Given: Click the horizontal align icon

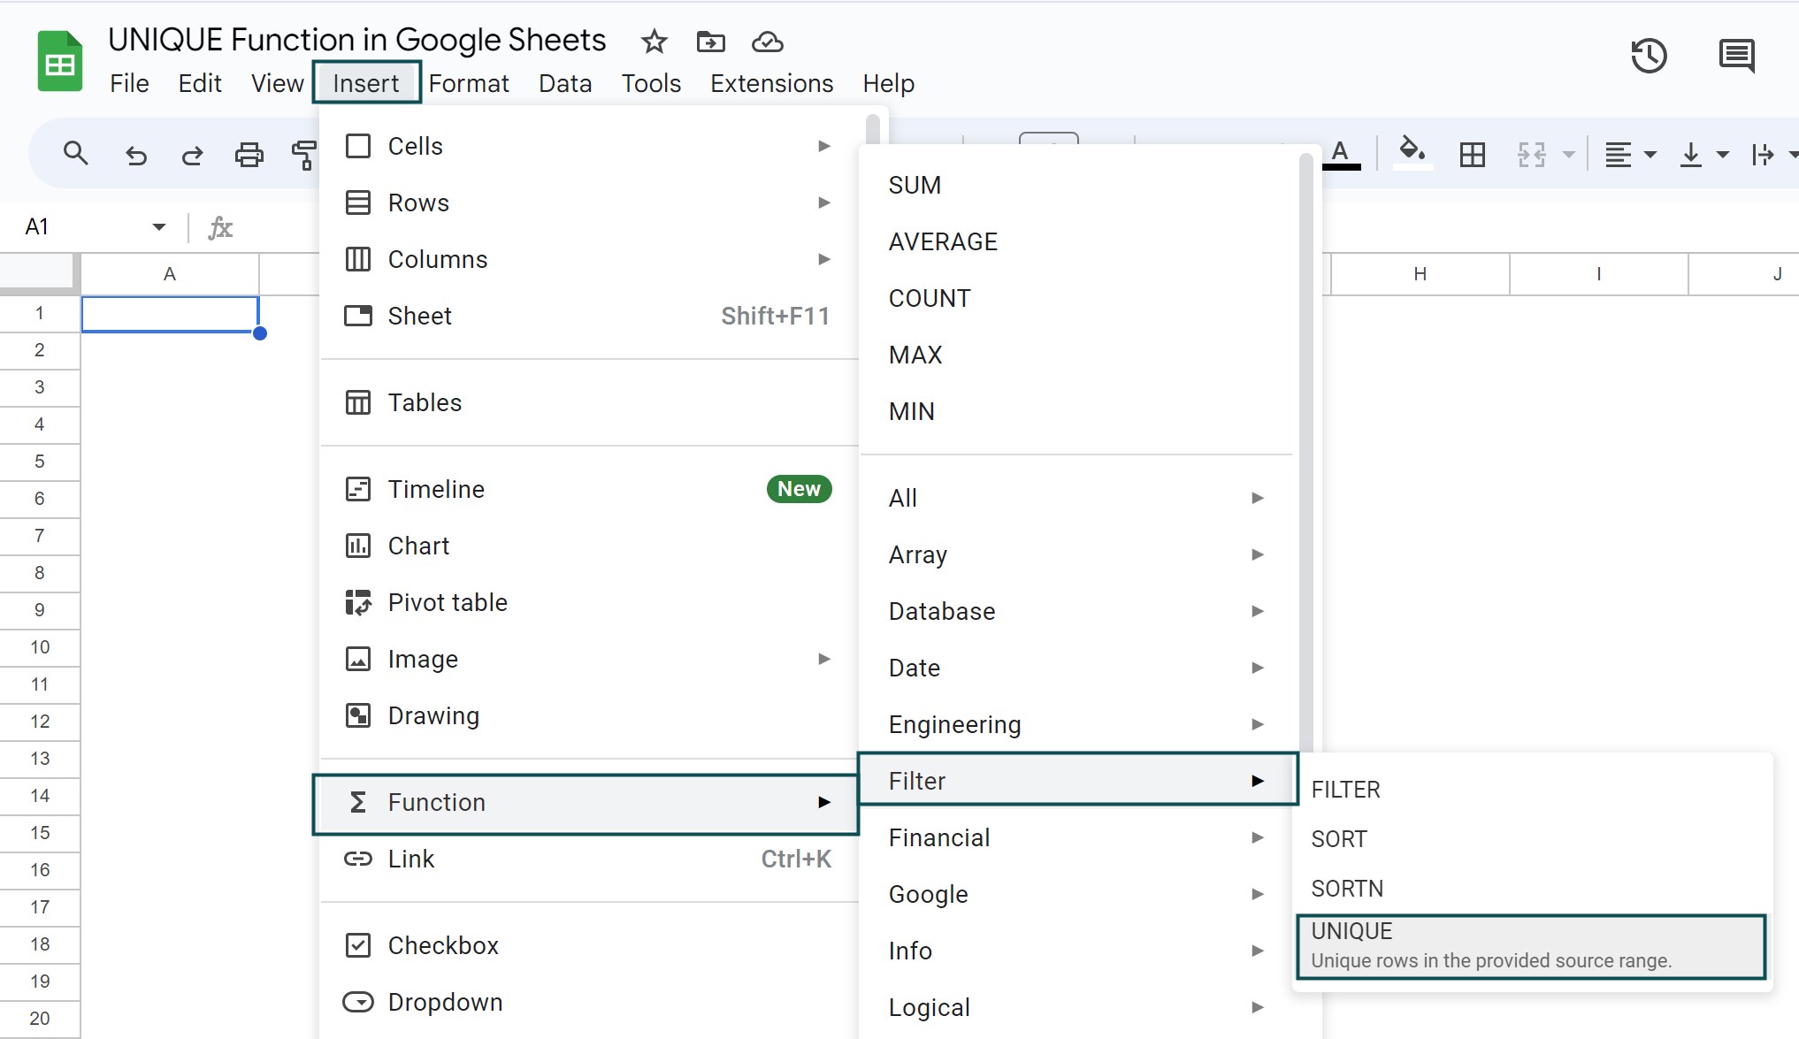Looking at the screenshot, I should (1619, 155).
